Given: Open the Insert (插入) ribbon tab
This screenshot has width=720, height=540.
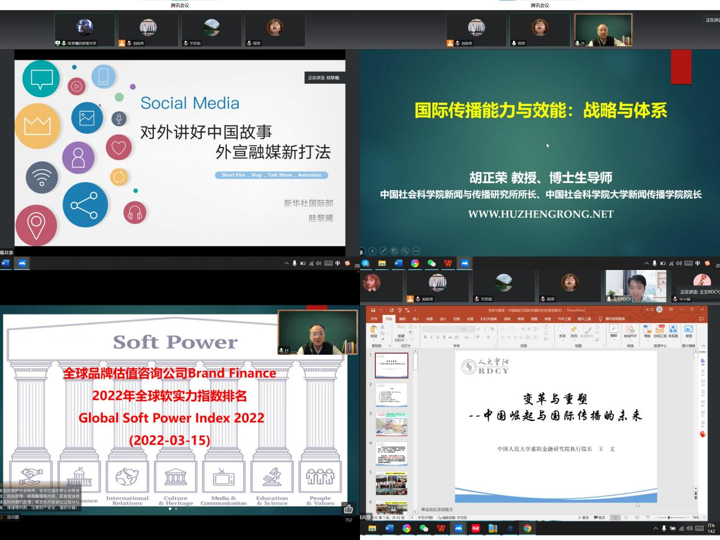Looking at the screenshot, I should [416, 319].
